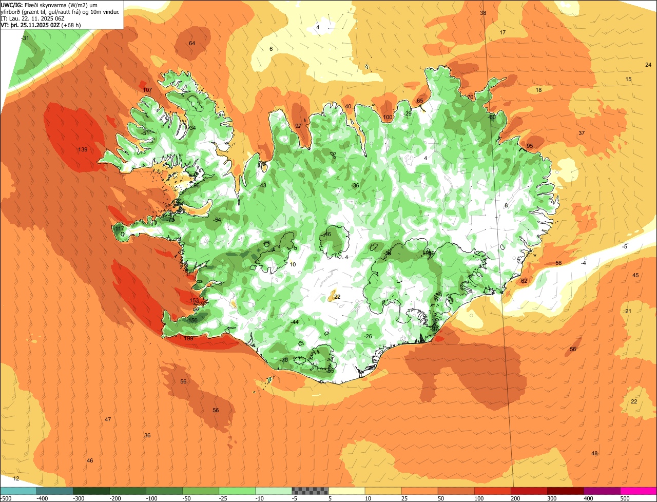Select legend color swatch between 100 and 200

[493, 491]
